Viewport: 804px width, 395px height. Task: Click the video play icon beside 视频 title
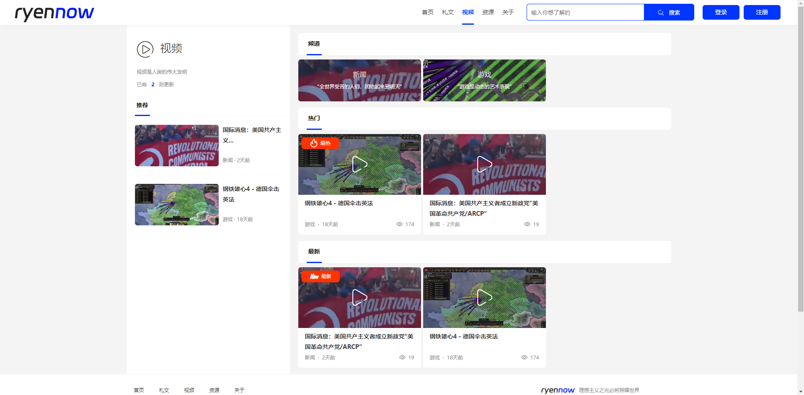click(145, 49)
